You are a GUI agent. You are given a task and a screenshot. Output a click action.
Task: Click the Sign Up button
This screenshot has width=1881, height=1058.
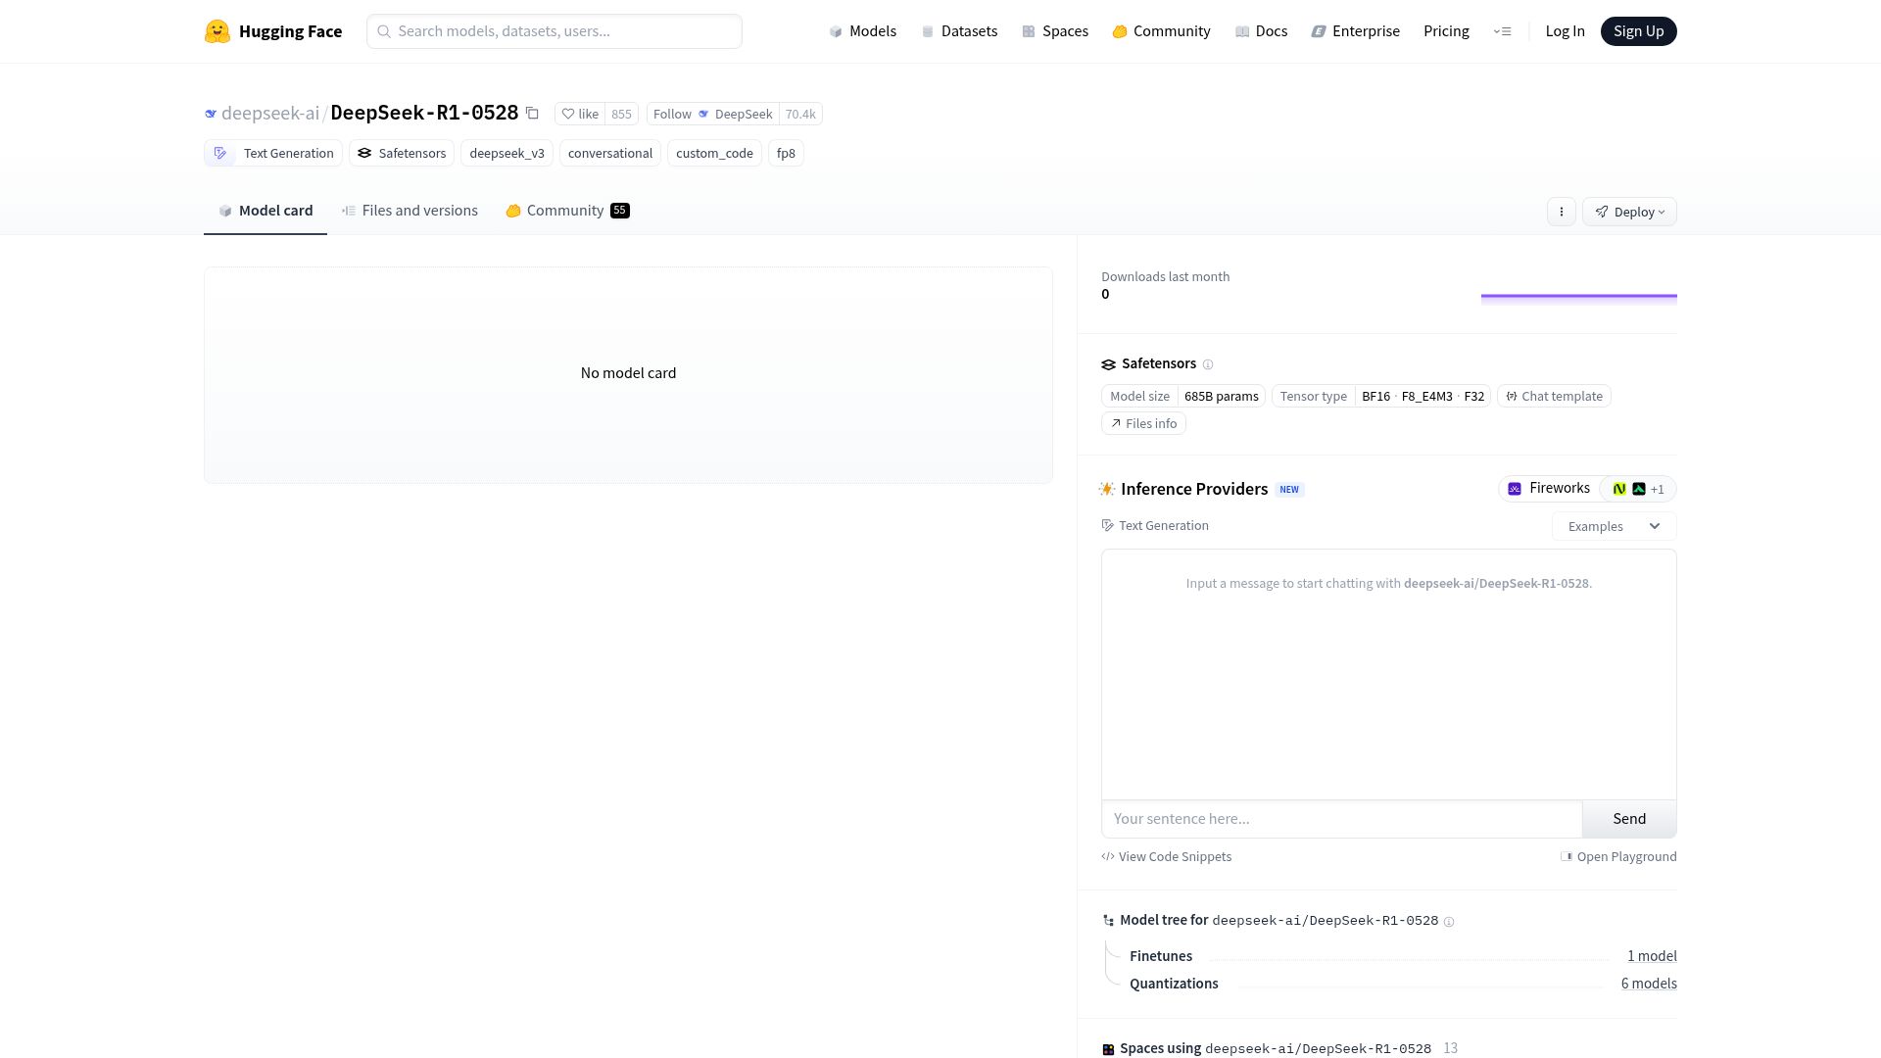1638,31
